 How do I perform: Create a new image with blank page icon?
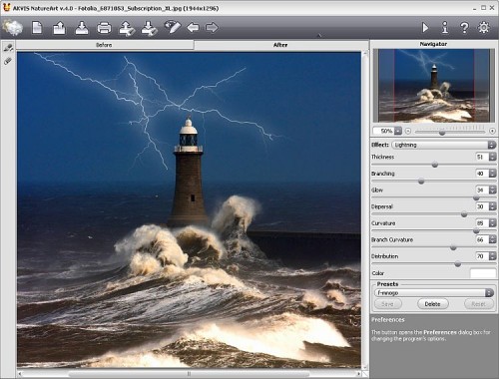tap(37, 28)
